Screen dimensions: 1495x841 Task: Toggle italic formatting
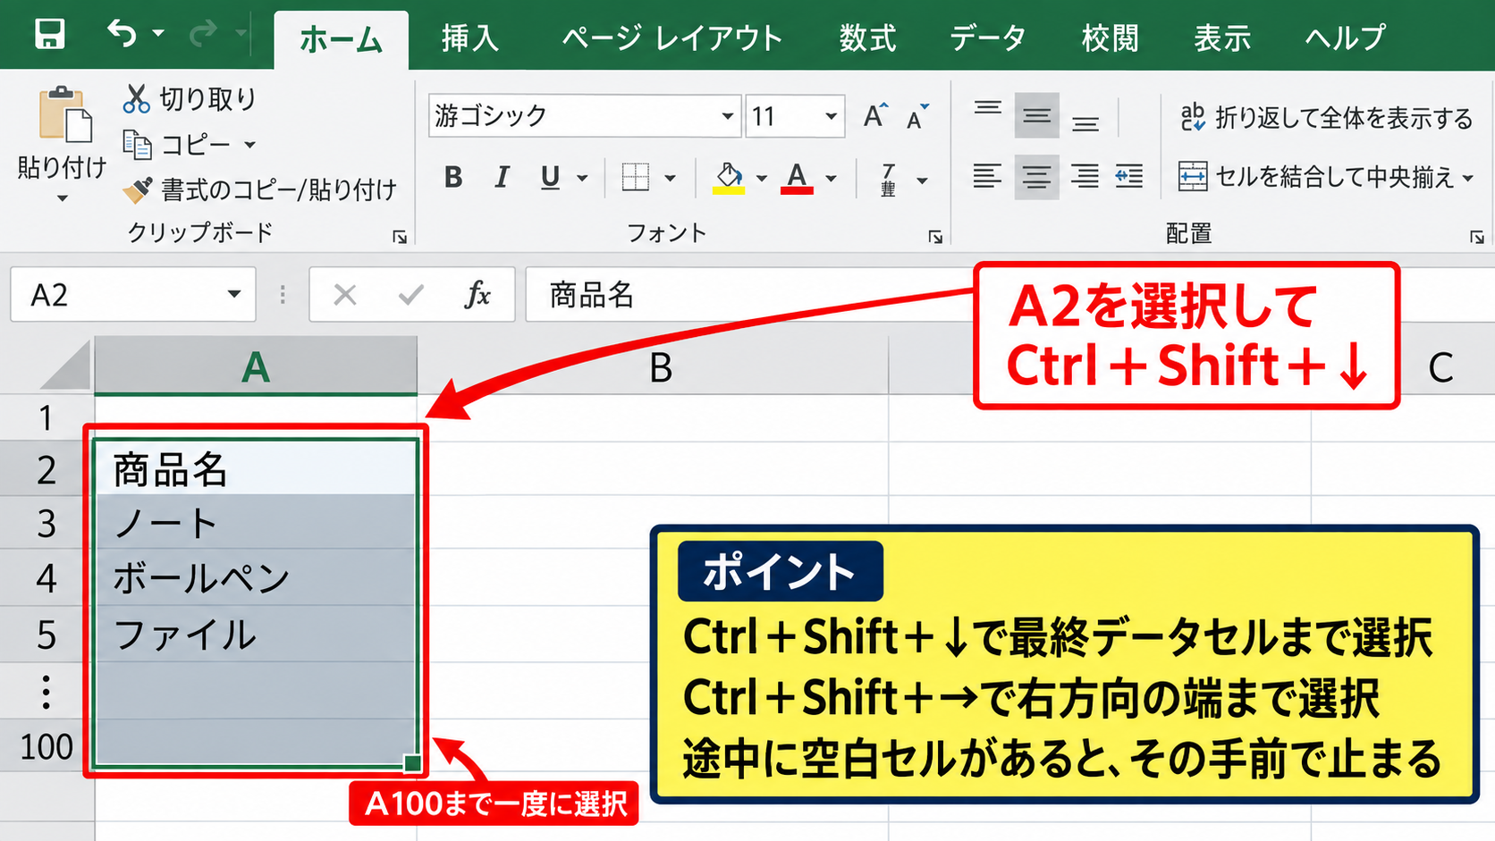click(x=502, y=177)
